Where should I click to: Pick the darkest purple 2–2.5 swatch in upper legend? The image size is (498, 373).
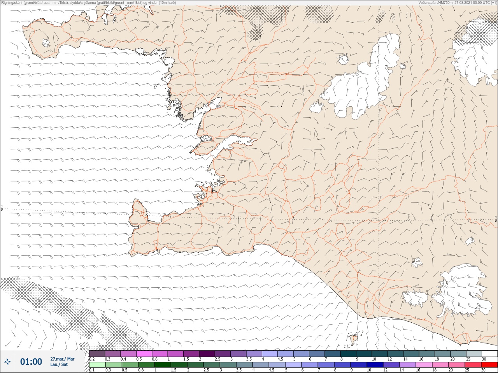click(x=207, y=354)
